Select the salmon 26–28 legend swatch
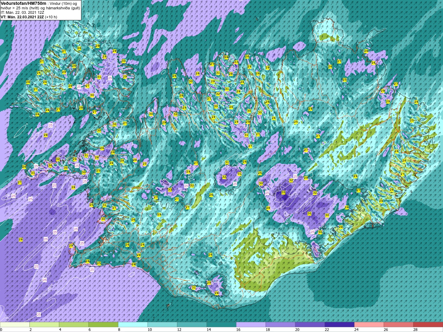The height and width of the screenshot is (332, 443). pyautogui.click(x=399, y=325)
